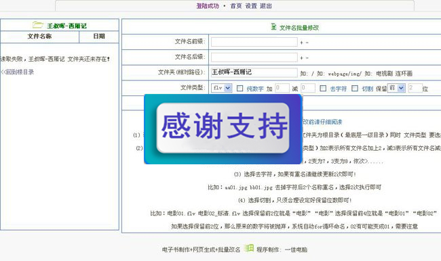The height and width of the screenshot is (261, 441).
Task: Click the 日期 column header
Action: click(x=99, y=36)
